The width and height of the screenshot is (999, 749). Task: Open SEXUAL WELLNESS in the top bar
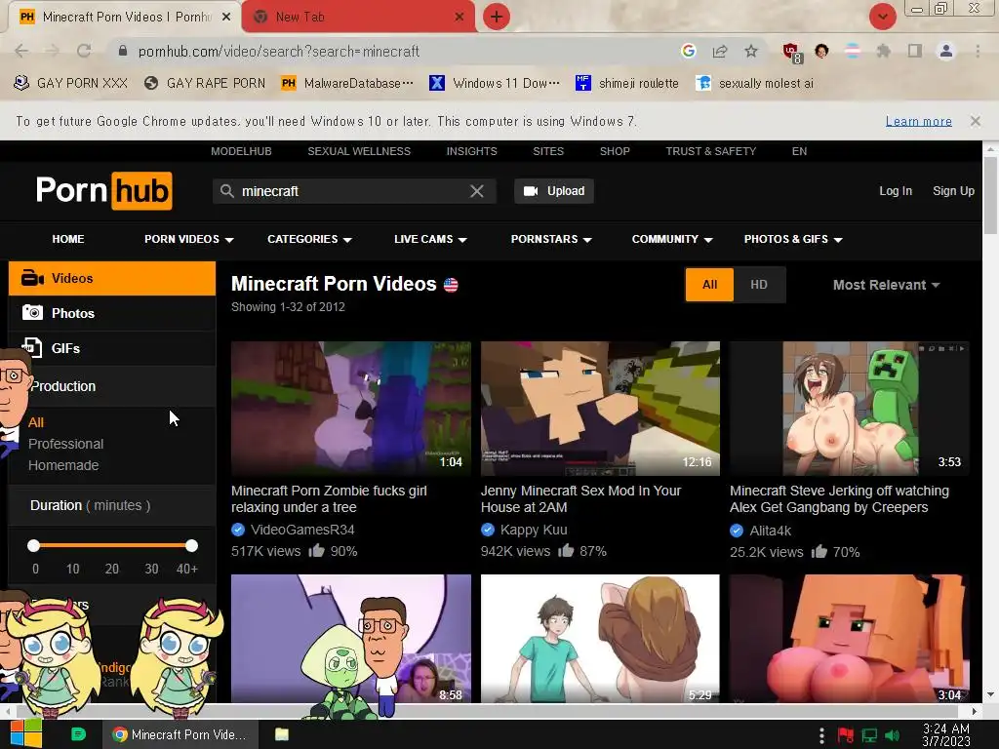pyautogui.click(x=359, y=151)
